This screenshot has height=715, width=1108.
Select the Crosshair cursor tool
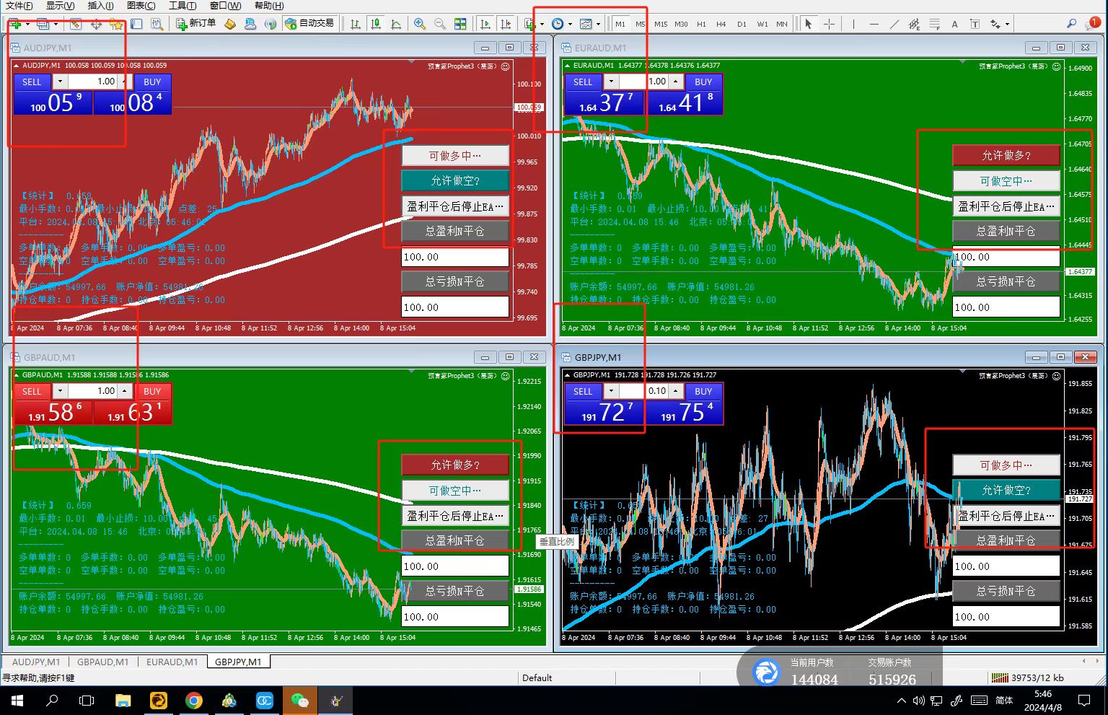(x=829, y=24)
